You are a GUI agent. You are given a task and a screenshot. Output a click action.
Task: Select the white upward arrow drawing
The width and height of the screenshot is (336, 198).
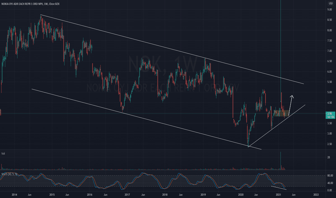291,105
